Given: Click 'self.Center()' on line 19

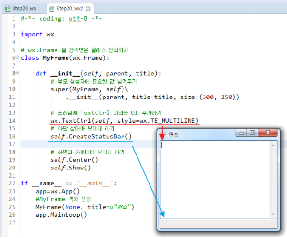Looking at the screenshot, I should 74,160.
